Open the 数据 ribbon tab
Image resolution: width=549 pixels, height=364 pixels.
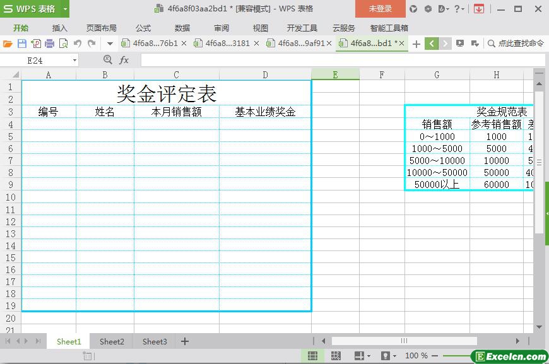[182, 28]
